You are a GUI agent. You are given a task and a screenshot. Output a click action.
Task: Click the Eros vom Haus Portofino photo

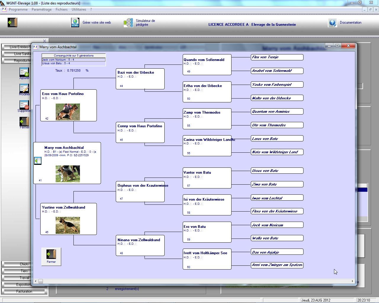68,112
